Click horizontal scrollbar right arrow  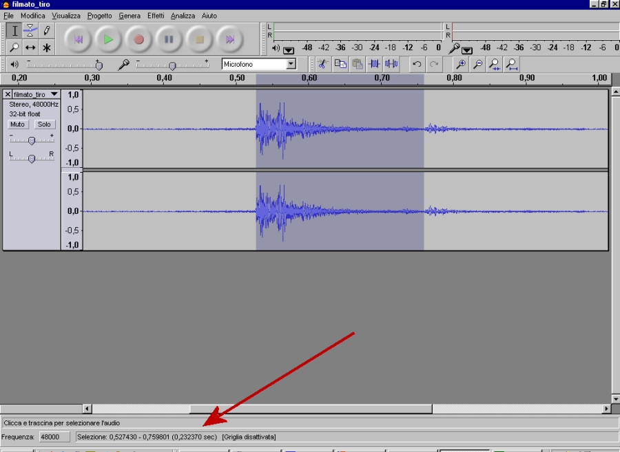(x=606, y=409)
